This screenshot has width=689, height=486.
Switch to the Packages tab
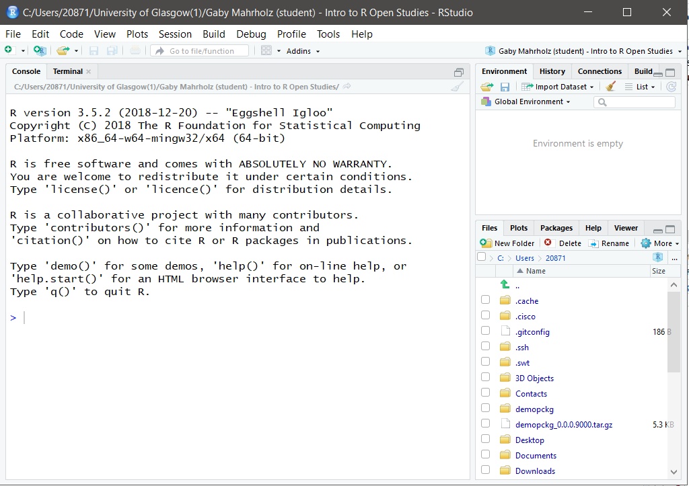click(x=556, y=228)
